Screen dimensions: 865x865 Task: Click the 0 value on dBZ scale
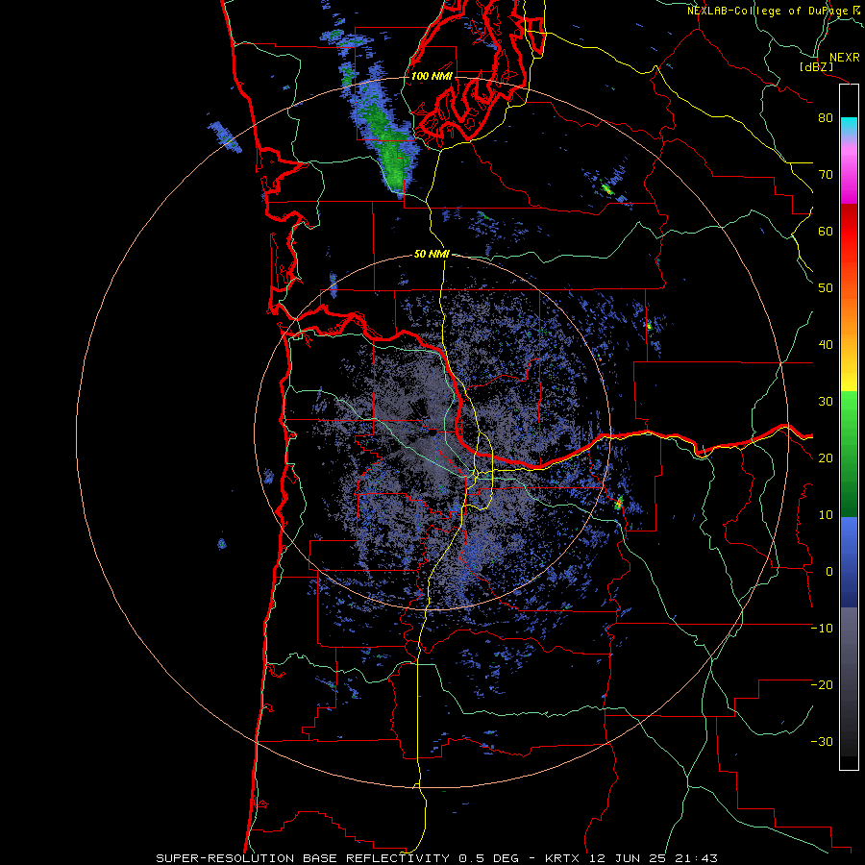(x=829, y=572)
